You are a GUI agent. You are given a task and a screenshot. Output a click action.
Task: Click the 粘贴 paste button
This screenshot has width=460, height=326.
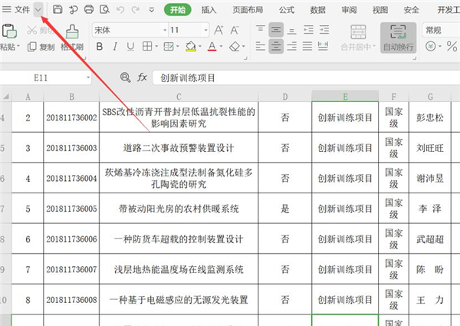tap(8, 37)
